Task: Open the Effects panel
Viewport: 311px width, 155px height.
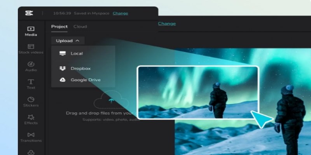Action: [x=31, y=119]
